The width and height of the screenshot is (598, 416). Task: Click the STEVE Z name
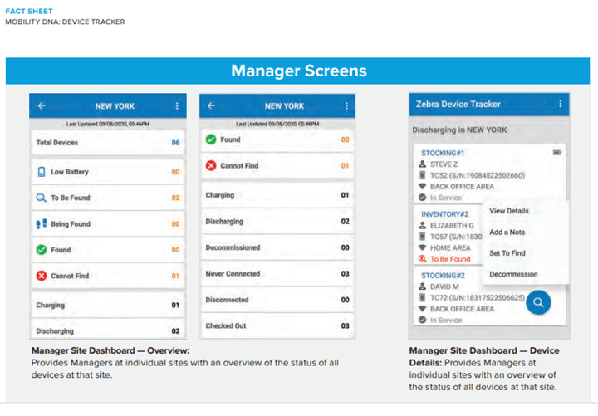[444, 164]
